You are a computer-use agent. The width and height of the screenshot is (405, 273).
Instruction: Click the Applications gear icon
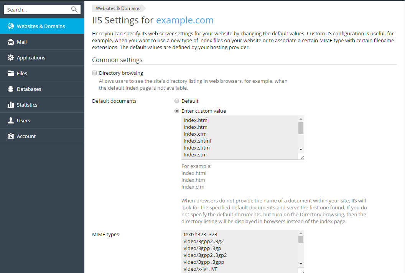[x=10, y=58]
